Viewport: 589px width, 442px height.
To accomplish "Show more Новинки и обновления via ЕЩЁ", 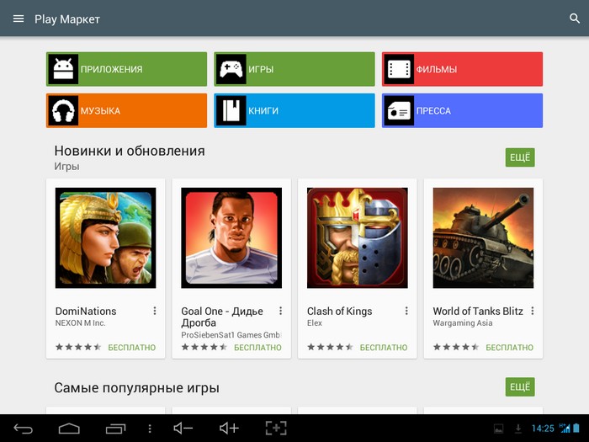I will tap(520, 157).
